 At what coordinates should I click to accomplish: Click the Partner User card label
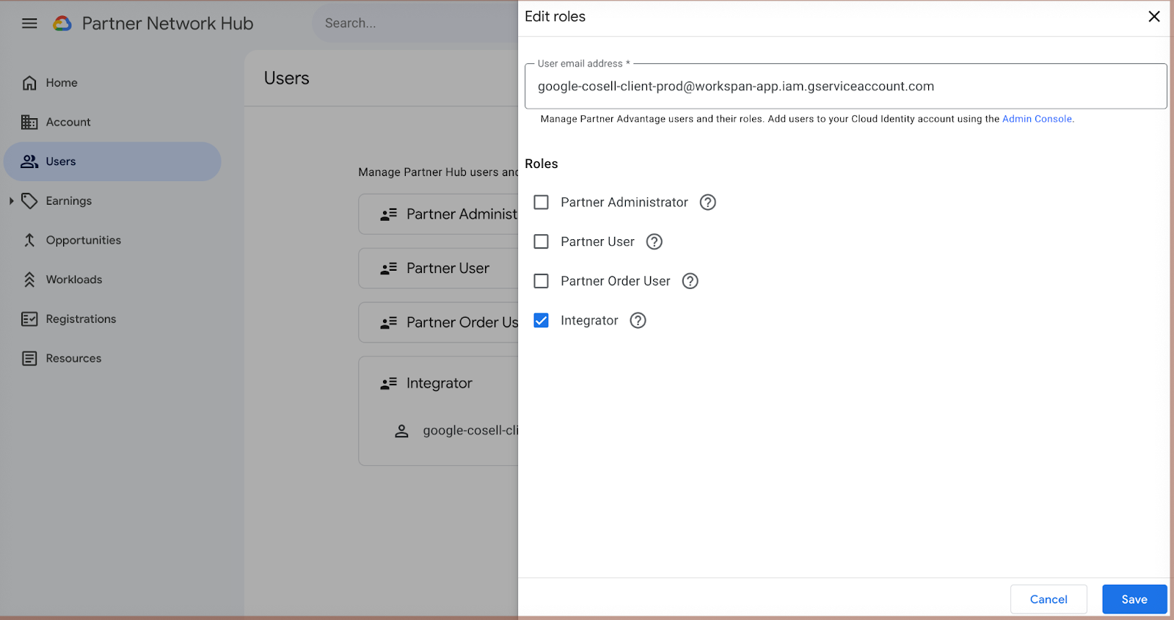click(x=448, y=269)
